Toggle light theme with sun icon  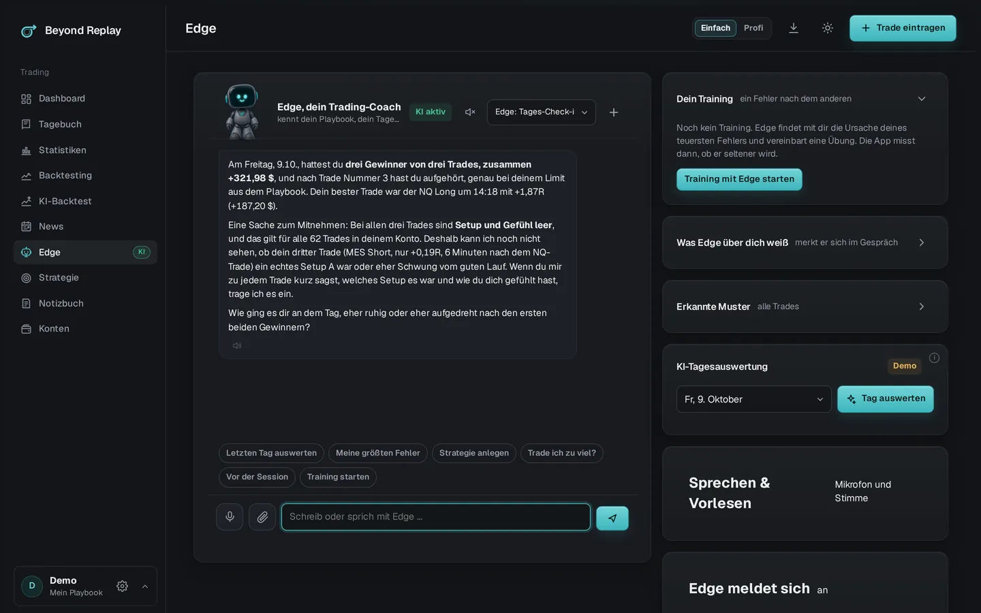828,28
